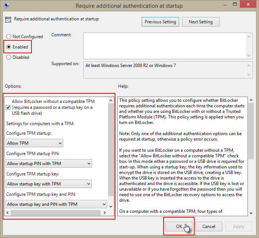Click the Help panel scrollbar thumb

click(251, 131)
